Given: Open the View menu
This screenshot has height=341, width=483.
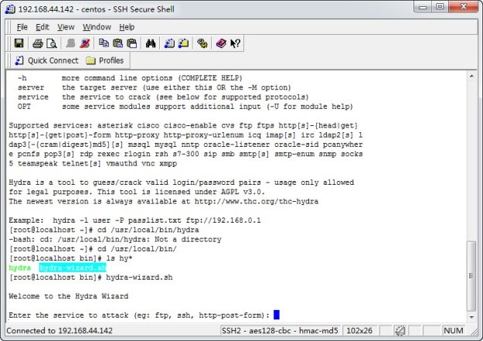Looking at the screenshot, I should tap(66, 27).
